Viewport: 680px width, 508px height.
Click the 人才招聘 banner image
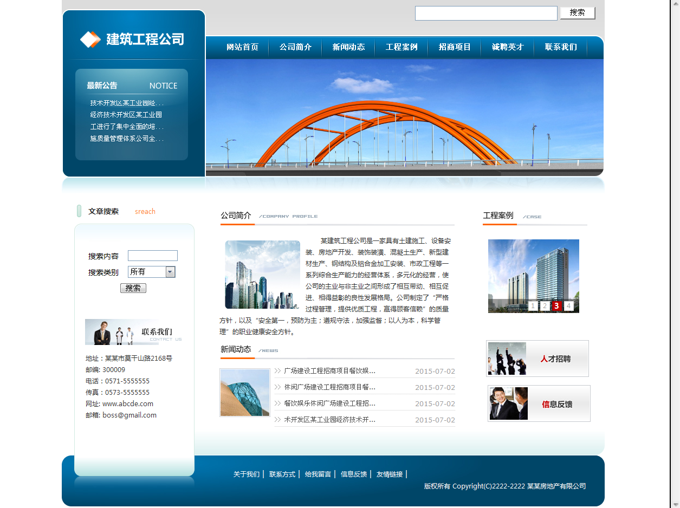(x=537, y=359)
